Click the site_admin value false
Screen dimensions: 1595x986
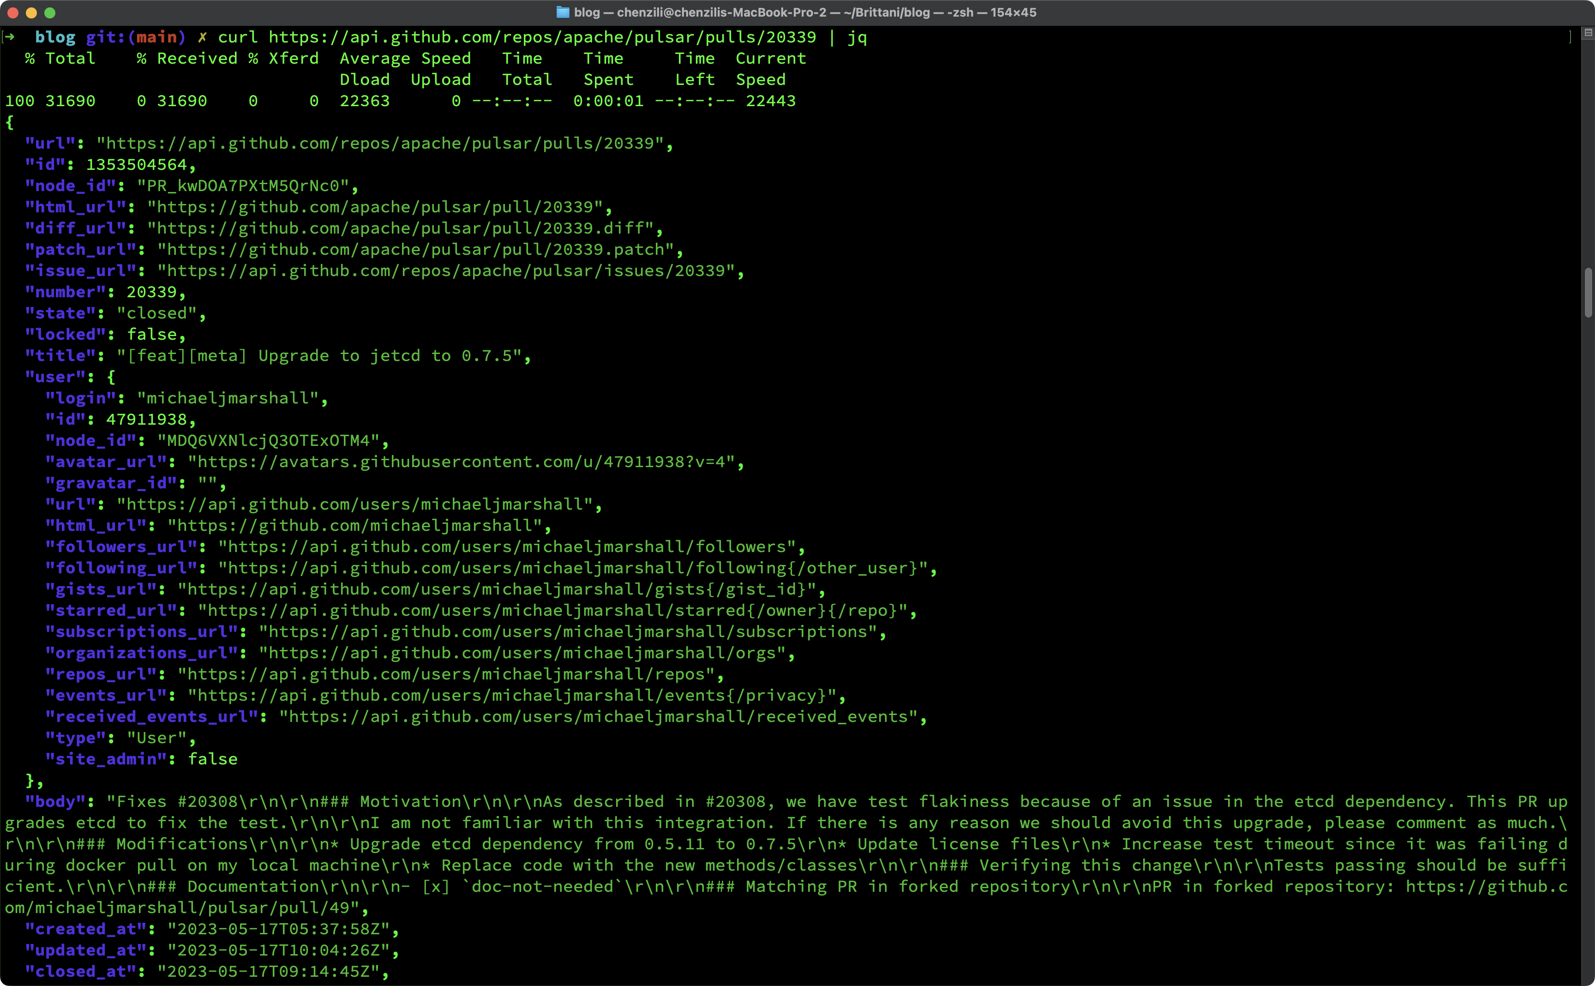pos(212,759)
